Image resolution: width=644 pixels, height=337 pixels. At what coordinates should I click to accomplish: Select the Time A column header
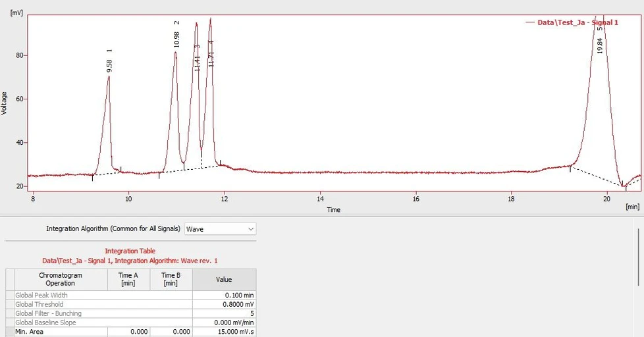pyautogui.click(x=128, y=280)
